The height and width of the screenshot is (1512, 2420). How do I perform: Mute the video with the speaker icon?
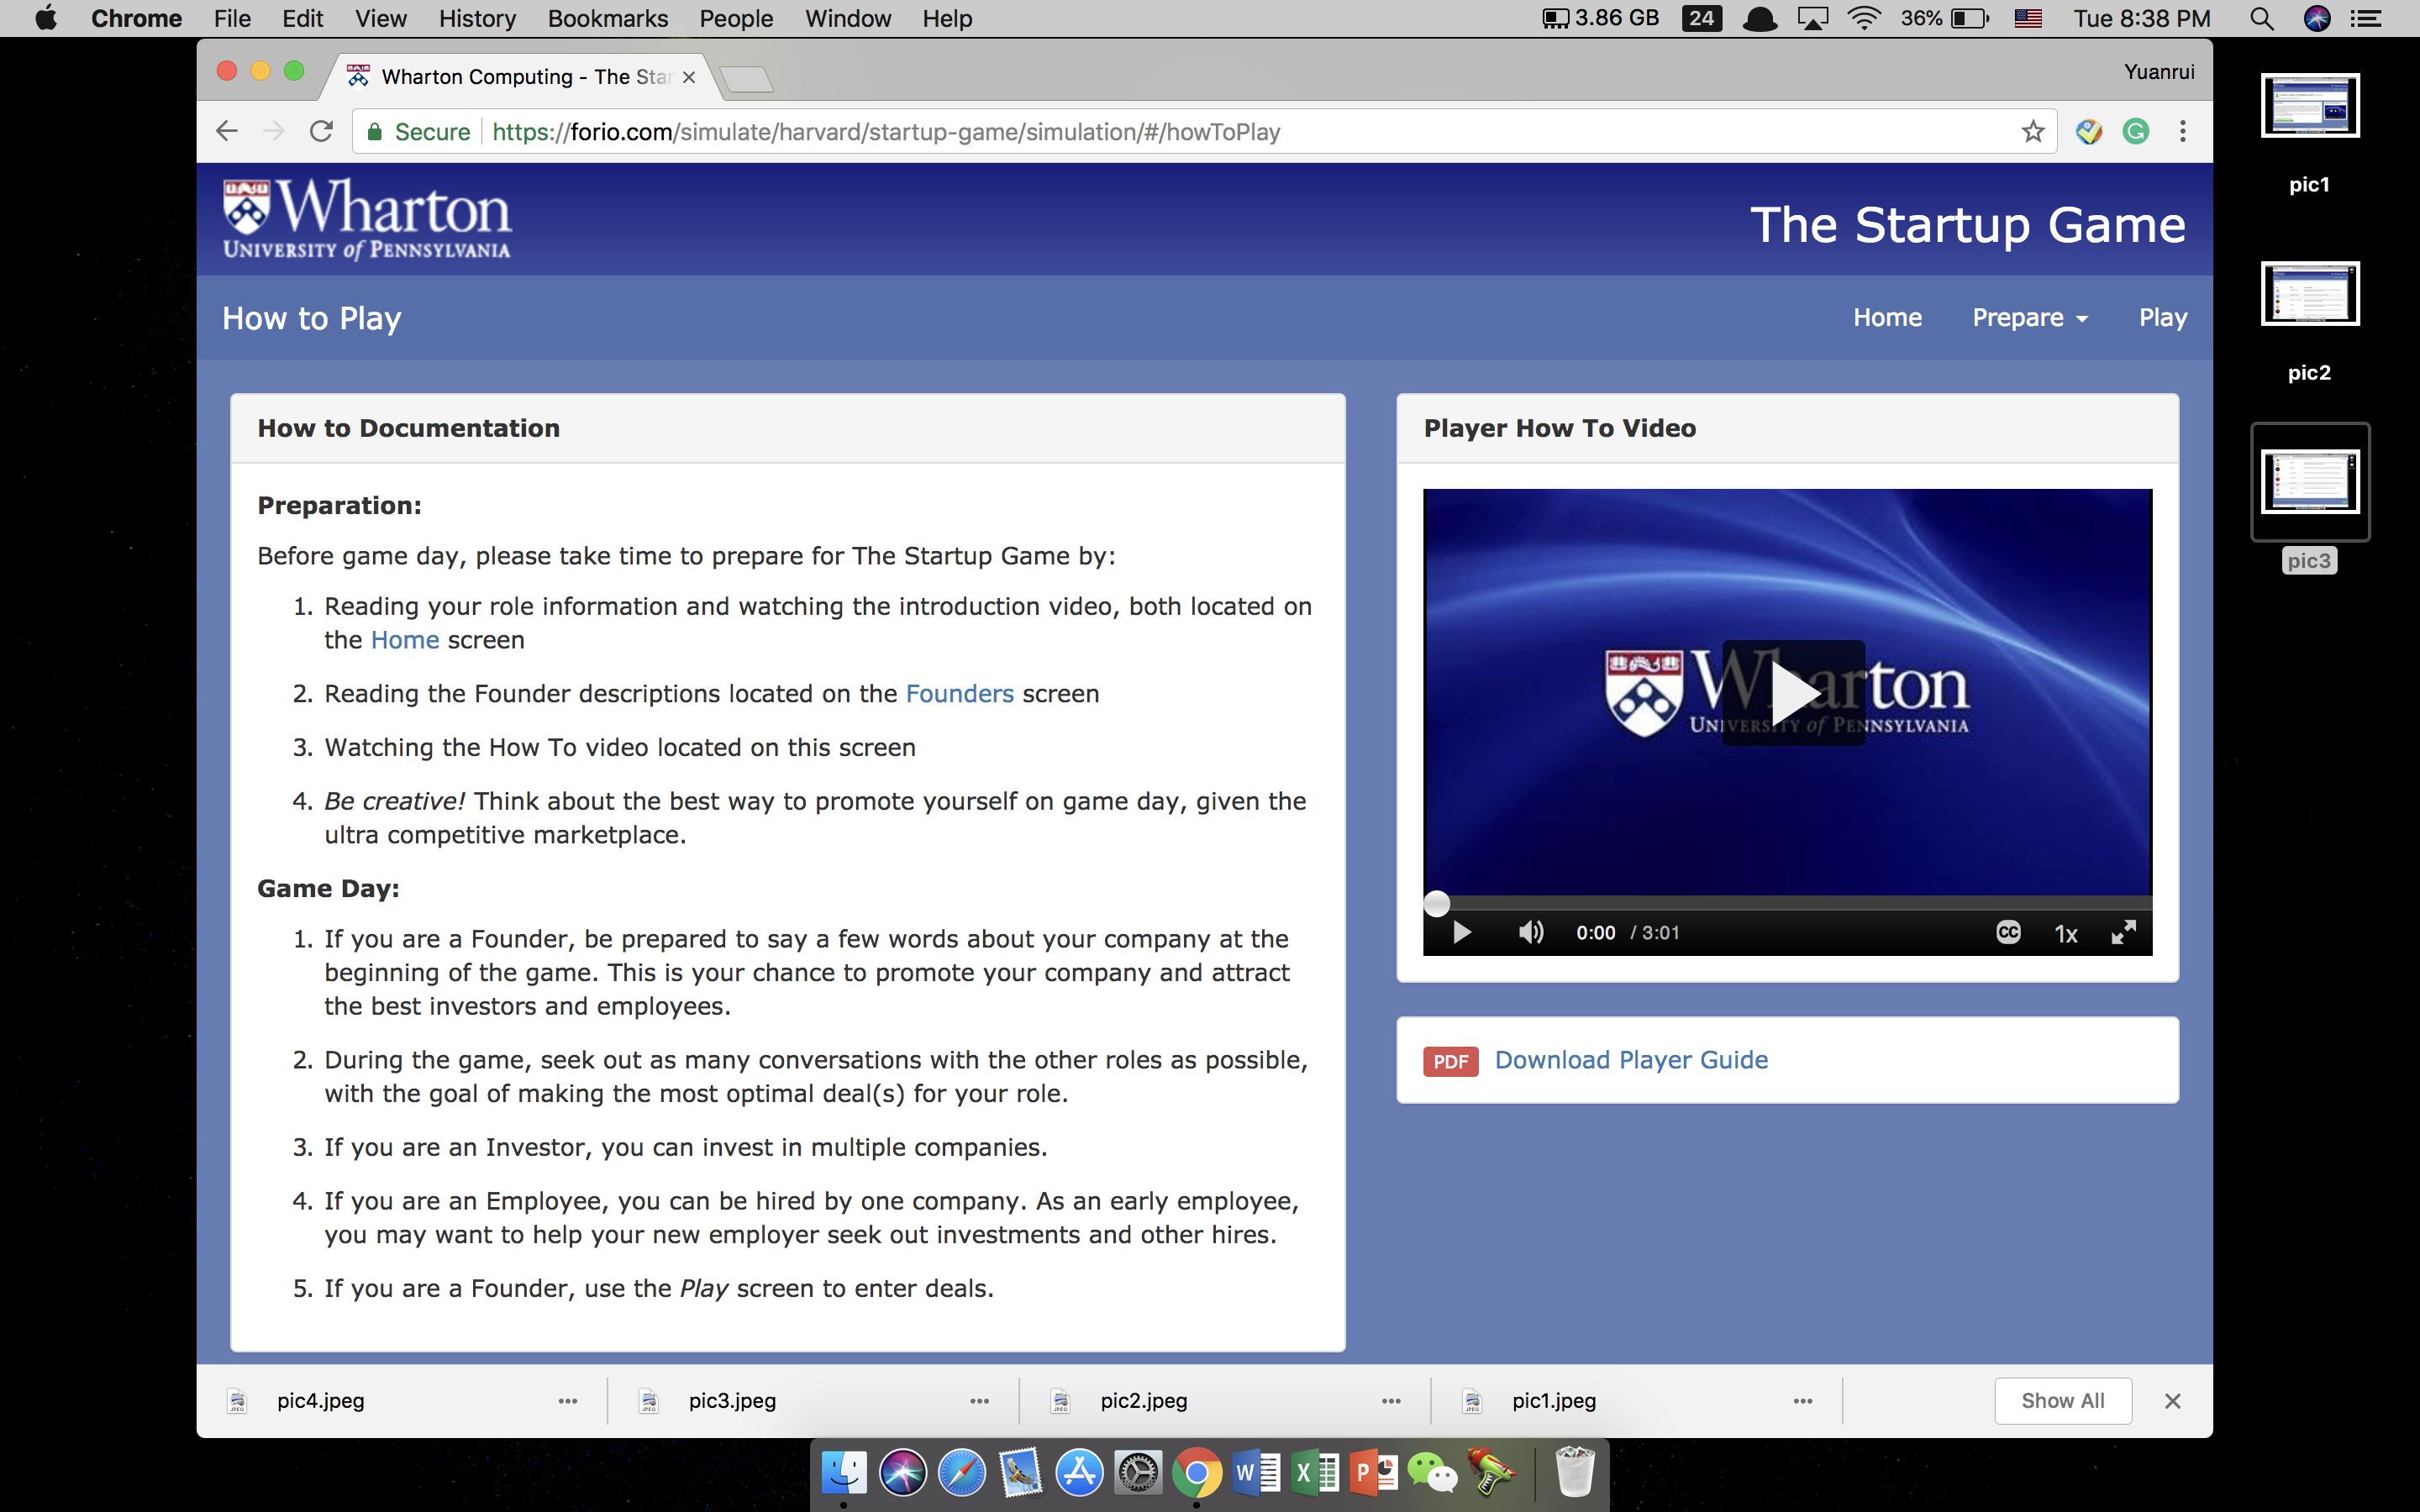1531,932
